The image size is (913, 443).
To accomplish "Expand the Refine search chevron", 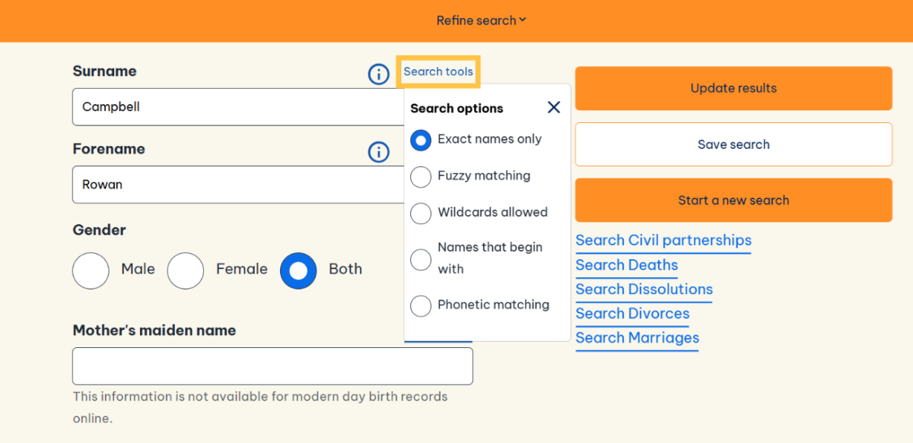I will tap(523, 21).
